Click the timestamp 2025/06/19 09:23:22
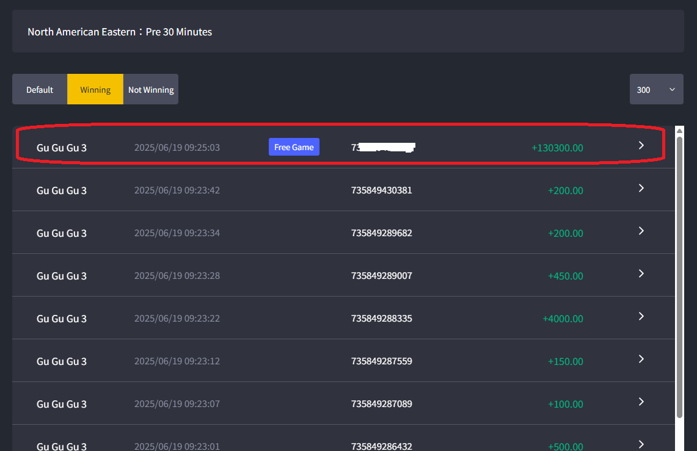The width and height of the screenshot is (697, 451). tap(177, 319)
